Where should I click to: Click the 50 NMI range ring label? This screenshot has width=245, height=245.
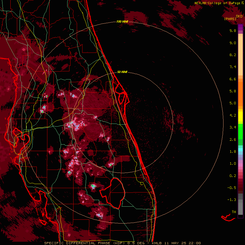coord(122,72)
